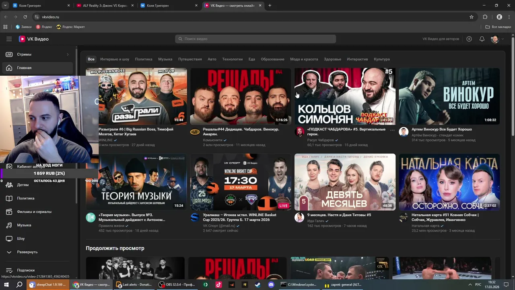Select the Еда category tab
The width and height of the screenshot is (515, 290).
[x=252, y=59]
